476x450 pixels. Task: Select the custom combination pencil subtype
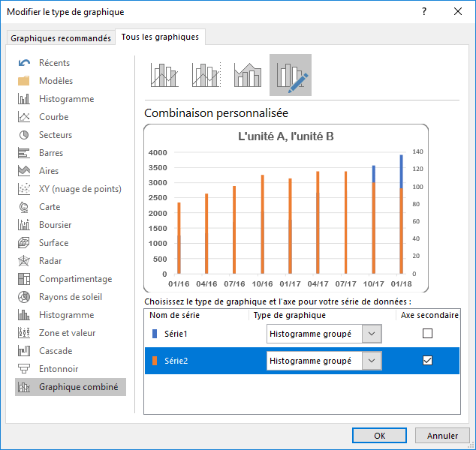point(291,75)
